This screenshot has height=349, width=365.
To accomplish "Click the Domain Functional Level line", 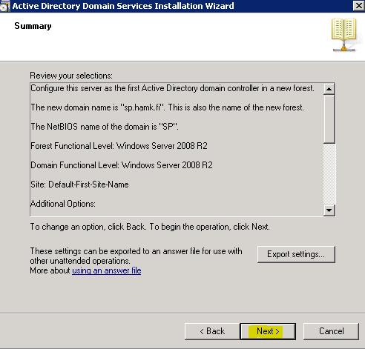I will [122, 165].
